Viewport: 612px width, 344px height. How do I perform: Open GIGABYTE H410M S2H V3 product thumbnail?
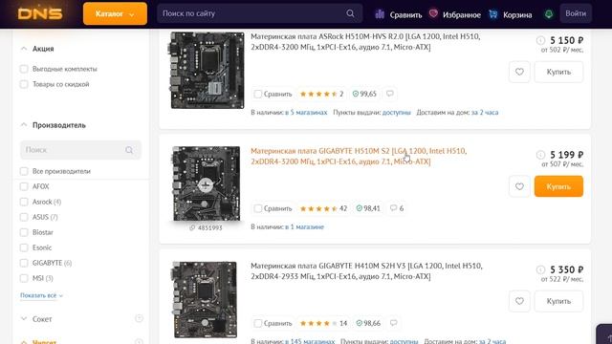click(206, 299)
